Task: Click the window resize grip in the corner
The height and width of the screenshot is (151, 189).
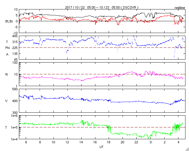Action: tap(187, 149)
